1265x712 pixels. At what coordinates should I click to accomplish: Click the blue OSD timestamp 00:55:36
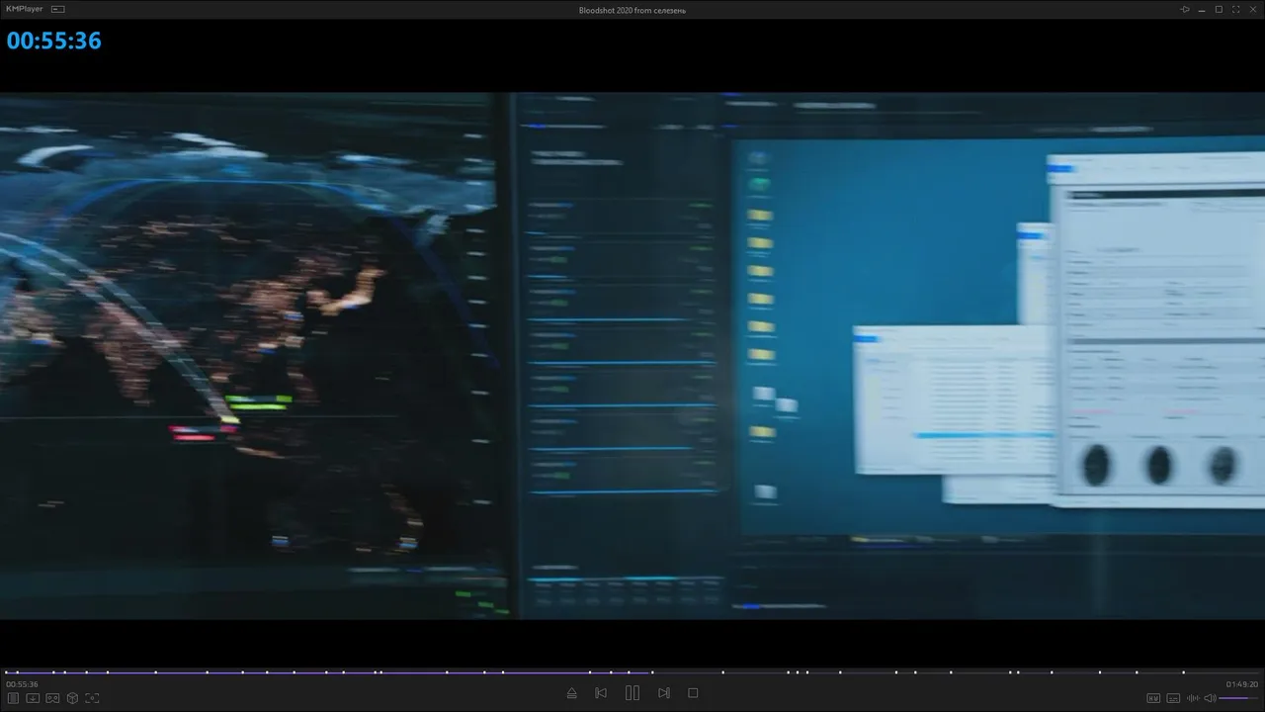(54, 41)
